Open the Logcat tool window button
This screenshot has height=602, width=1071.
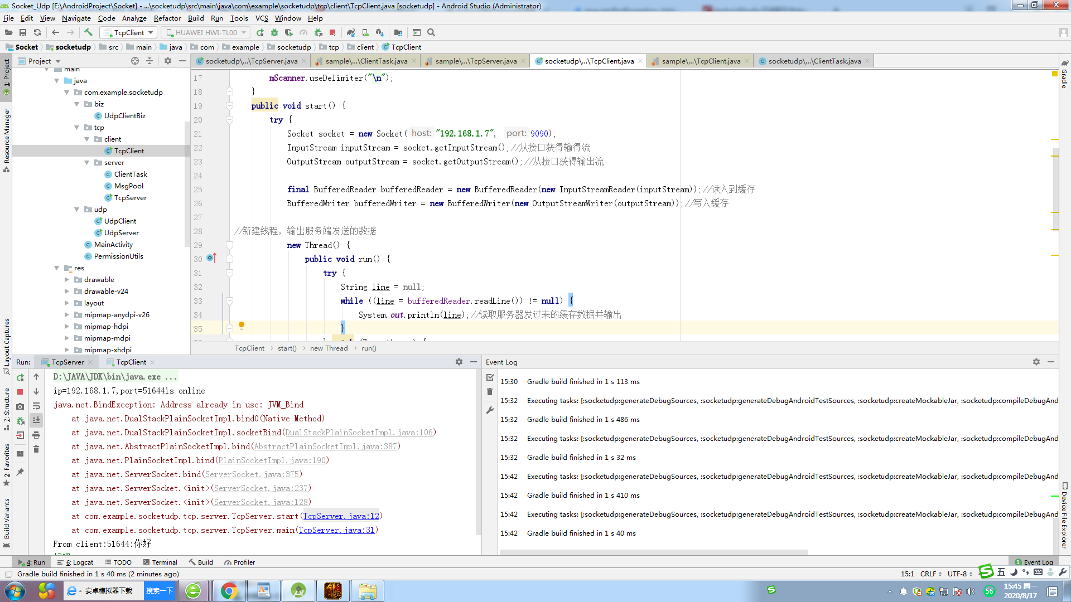tap(75, 562)
